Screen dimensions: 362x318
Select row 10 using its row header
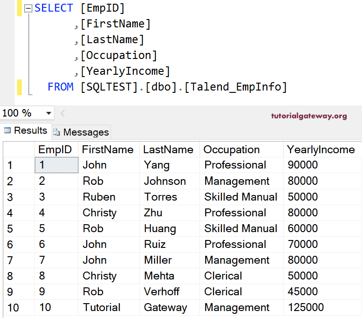pyautogui.click(x=13, y=308)
